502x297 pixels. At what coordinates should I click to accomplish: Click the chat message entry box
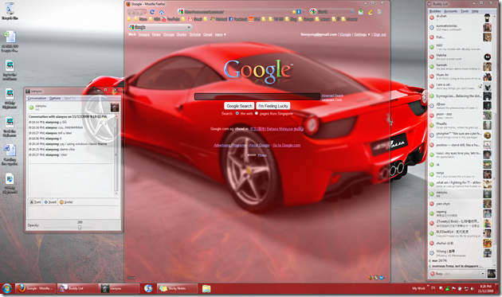pos(73,212)
